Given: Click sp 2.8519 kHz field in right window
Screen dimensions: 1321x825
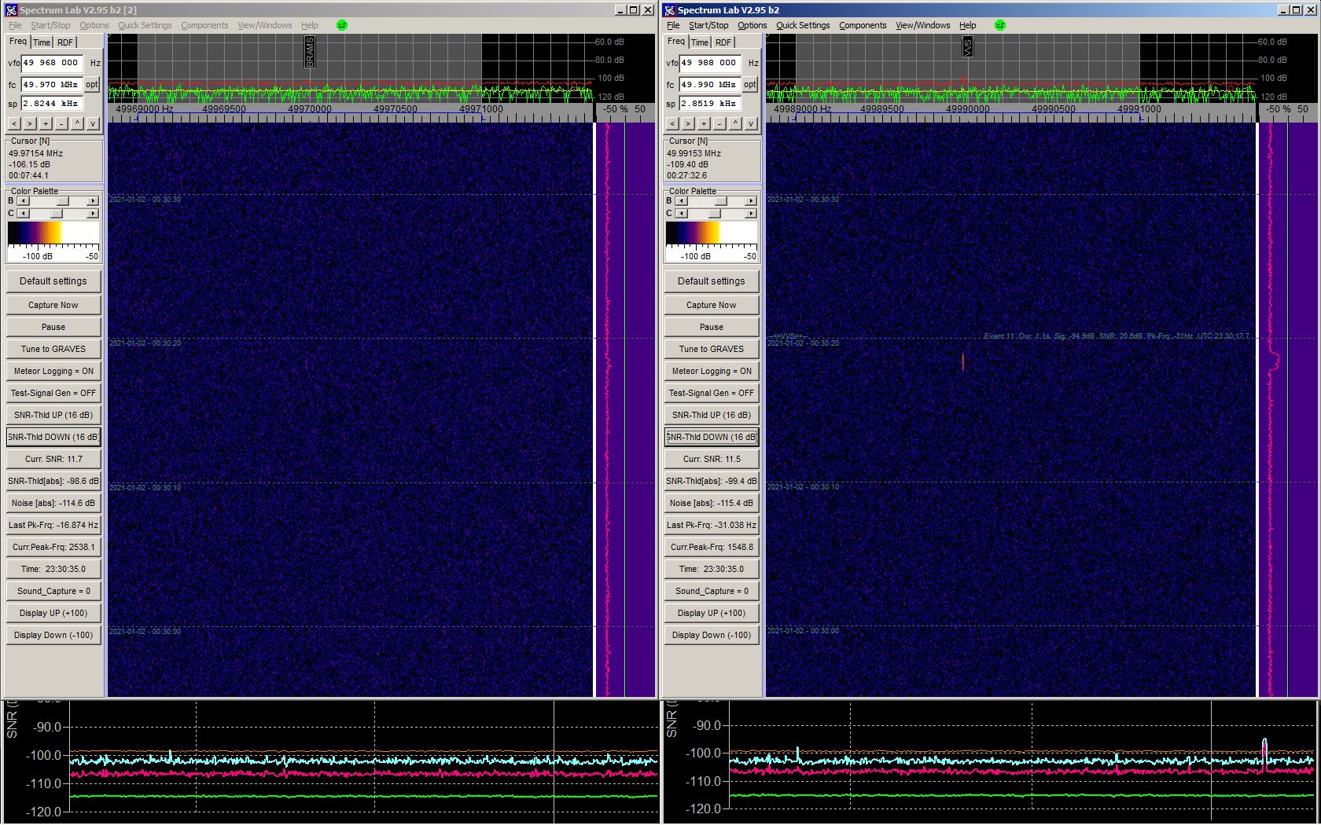Looking at the screenshot, I should coord(709,103).
